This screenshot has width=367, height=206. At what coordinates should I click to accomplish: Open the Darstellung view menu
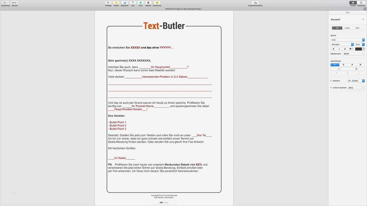[5, 3]
